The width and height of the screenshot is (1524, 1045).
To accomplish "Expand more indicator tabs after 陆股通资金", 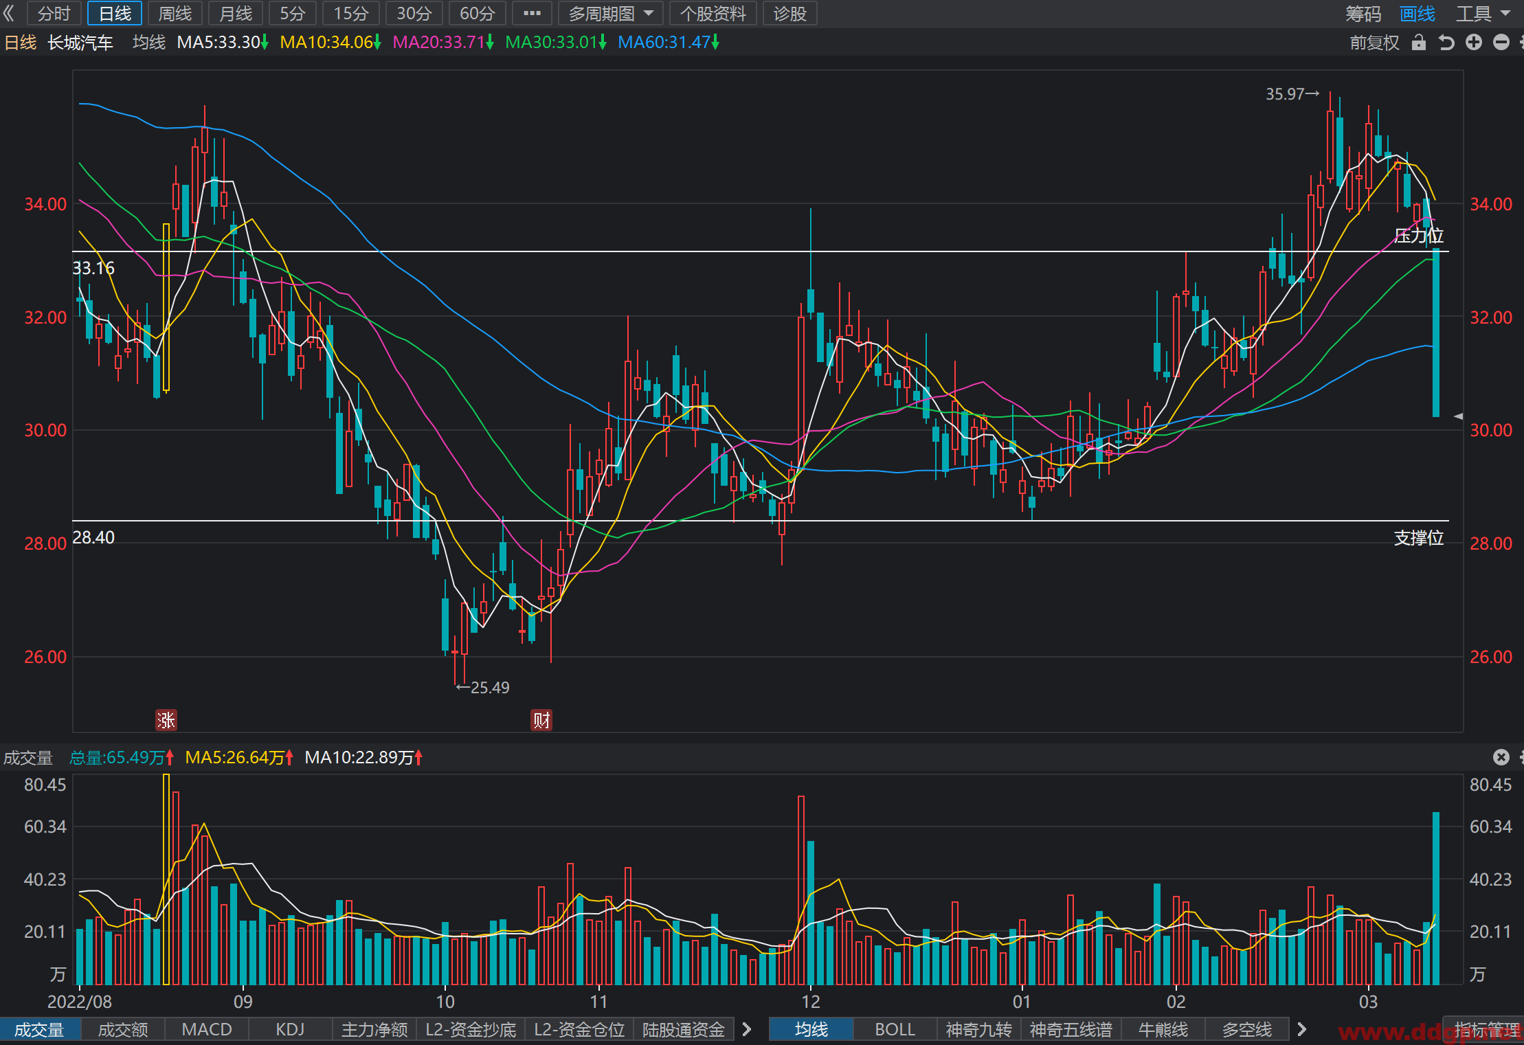I will (747, 1029).
